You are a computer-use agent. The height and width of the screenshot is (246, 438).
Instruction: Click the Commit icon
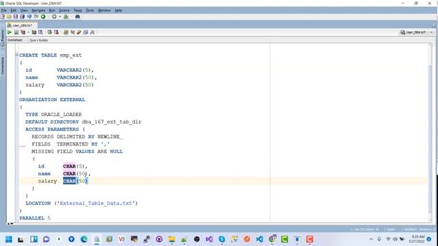point(49,32)
